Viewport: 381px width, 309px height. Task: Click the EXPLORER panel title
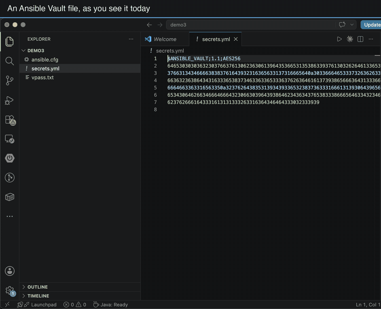pos(39,39)
